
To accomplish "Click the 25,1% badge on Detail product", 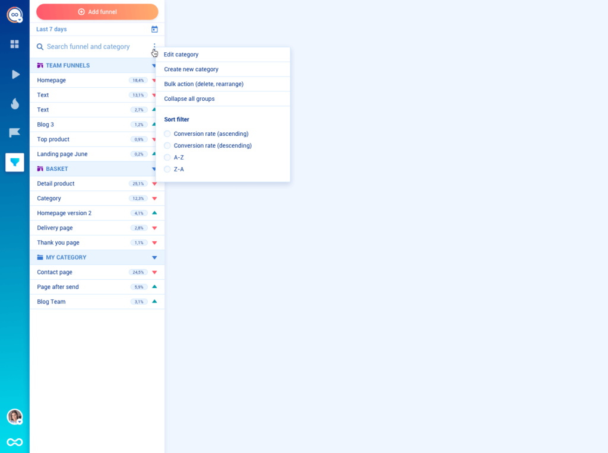I will point(138,184).
